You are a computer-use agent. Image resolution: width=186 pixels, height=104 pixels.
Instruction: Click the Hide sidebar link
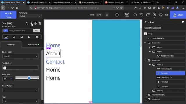pos(8,17)
